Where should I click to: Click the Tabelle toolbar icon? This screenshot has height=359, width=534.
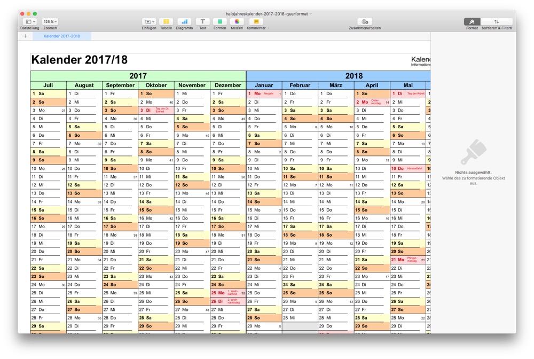click(x=166, y=21)
